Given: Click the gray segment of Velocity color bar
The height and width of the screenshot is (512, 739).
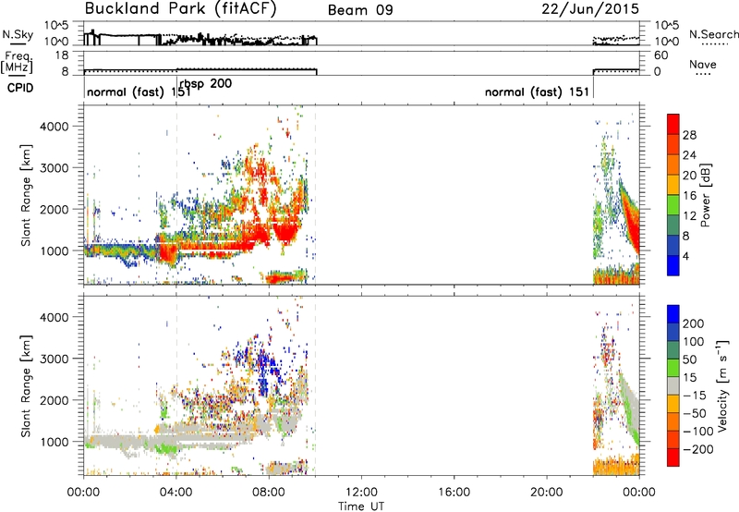Looking at the screenshot, I should [x=673, y=385].
